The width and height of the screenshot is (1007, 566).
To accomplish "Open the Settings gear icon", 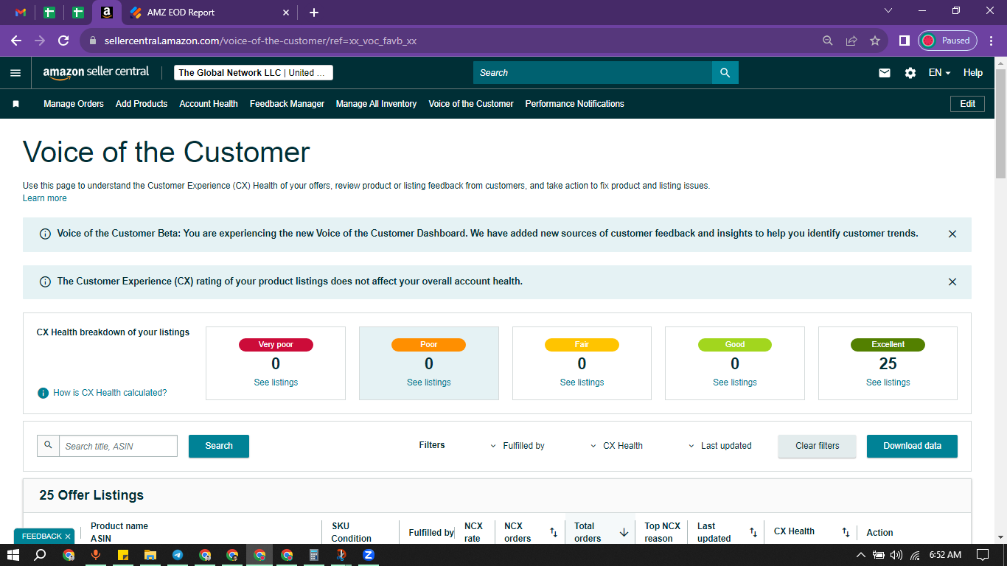I will (x=910, y=73).
